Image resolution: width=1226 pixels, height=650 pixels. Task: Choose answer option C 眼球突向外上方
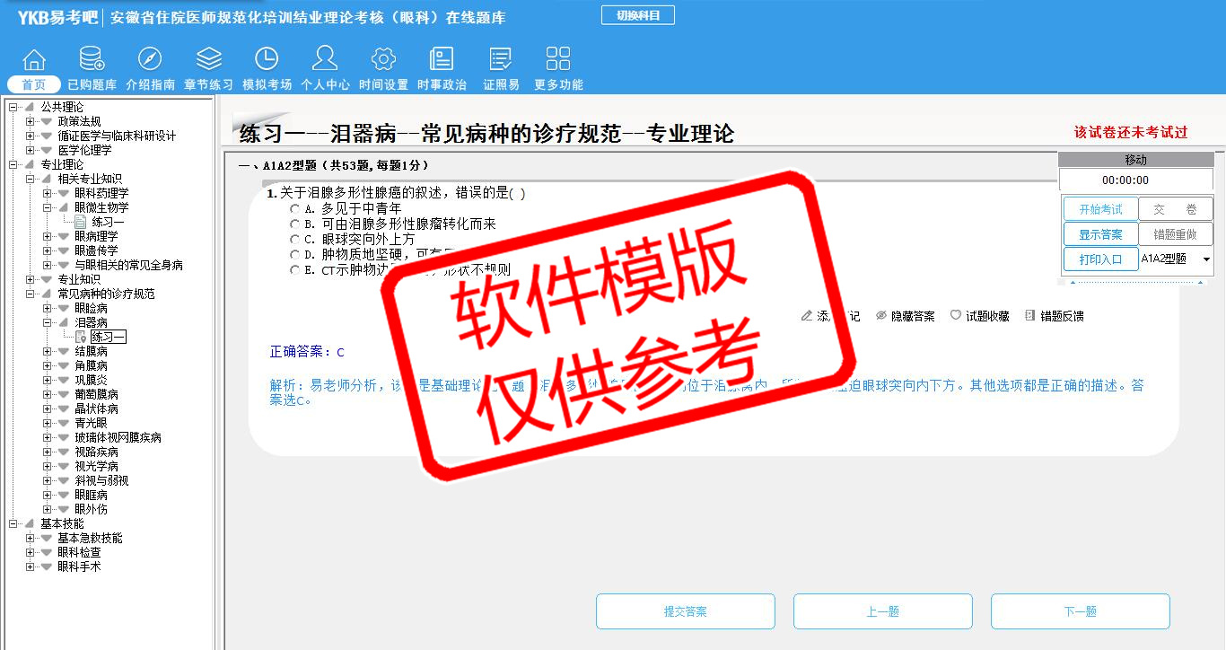[294, 239]
